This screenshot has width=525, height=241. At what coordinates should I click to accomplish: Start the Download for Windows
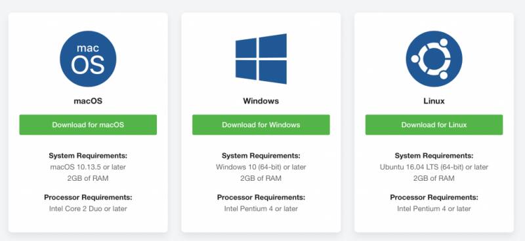[x=261, y=124]
